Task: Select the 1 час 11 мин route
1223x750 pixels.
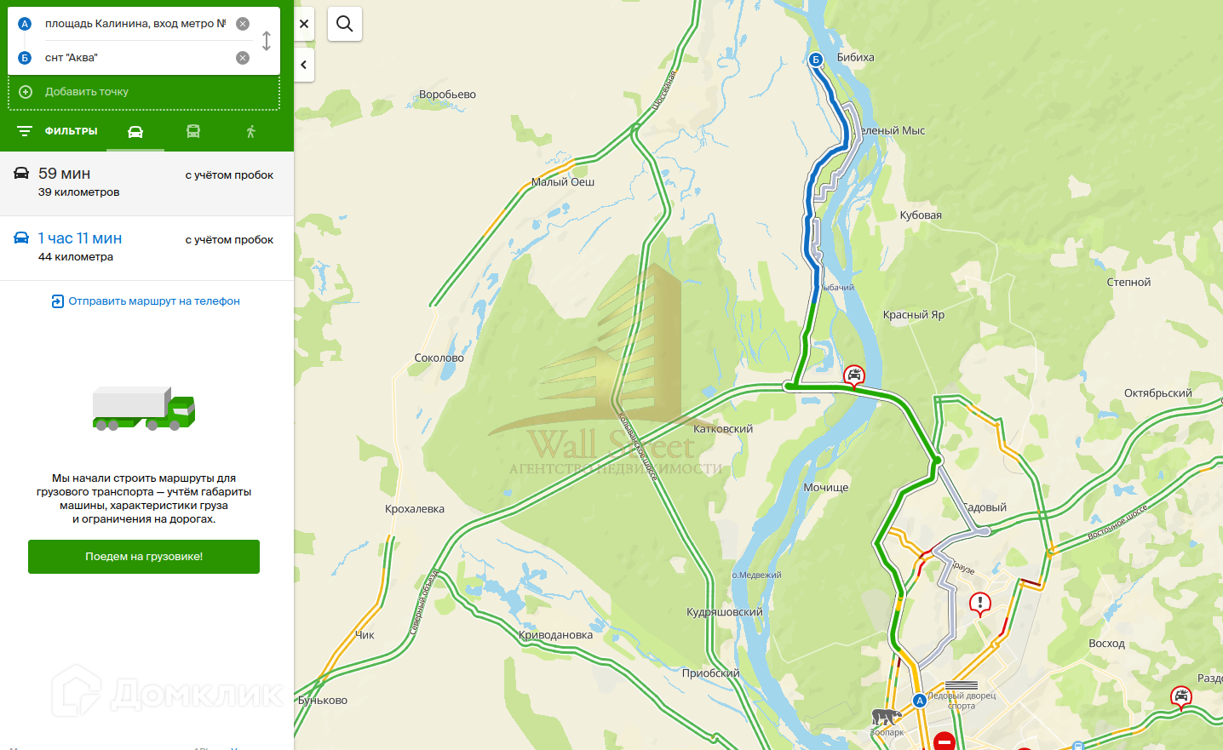Action: tap(146, 248)
